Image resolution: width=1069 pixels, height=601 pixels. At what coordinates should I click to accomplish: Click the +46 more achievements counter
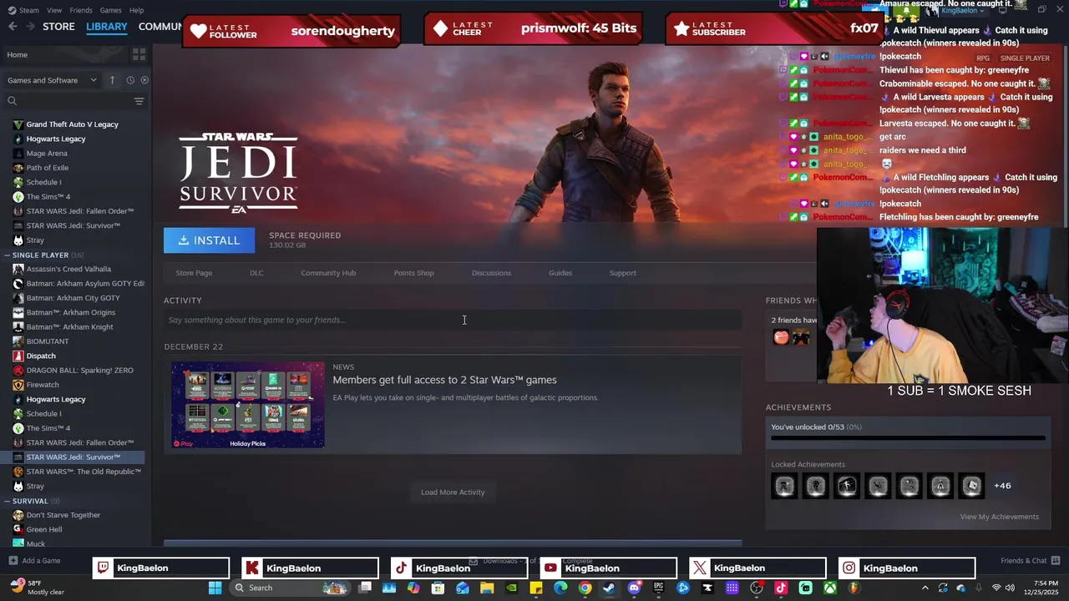[x=1002, y=486]
